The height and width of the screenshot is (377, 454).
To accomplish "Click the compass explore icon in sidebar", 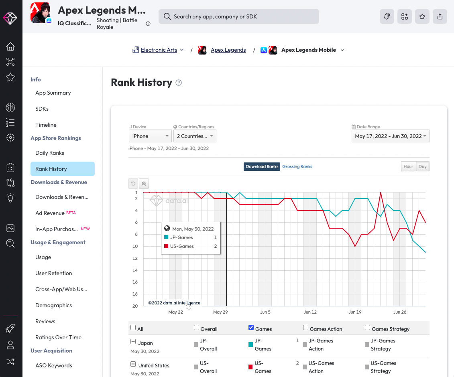I will (10, 138).
